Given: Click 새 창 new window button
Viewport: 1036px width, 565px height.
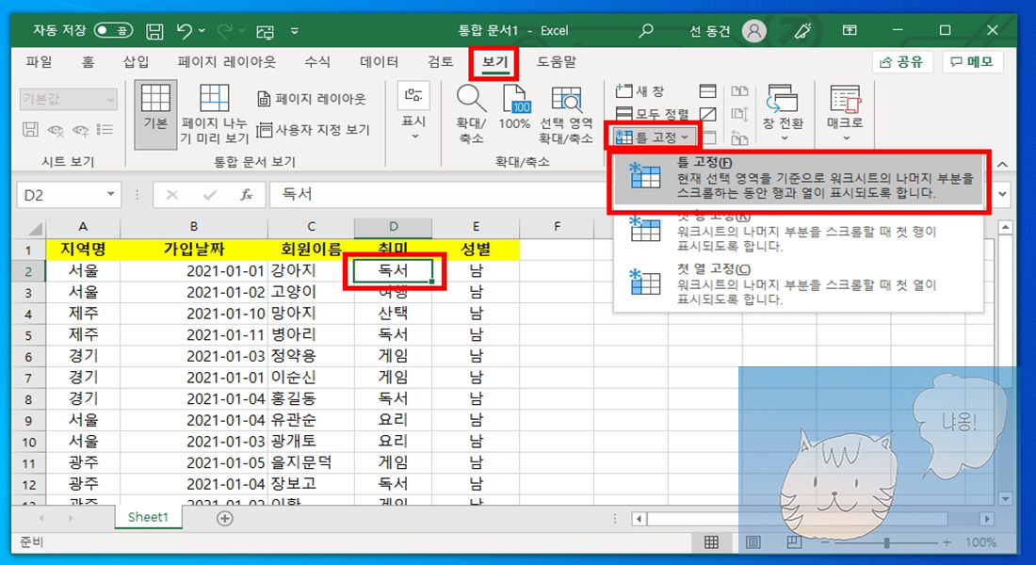Looking at the screenshot, I should tap(639, 91).
